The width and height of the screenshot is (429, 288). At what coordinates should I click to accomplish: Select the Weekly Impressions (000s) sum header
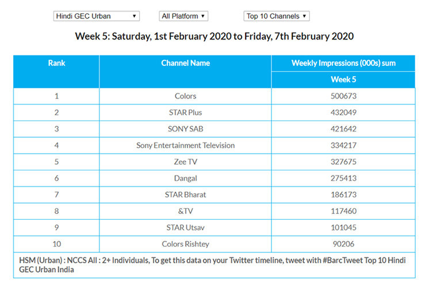tap(343, 63)
